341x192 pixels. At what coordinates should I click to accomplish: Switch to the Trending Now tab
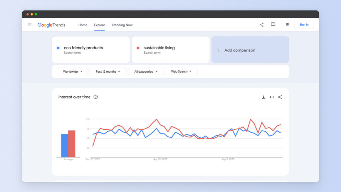tap(122, 25)
